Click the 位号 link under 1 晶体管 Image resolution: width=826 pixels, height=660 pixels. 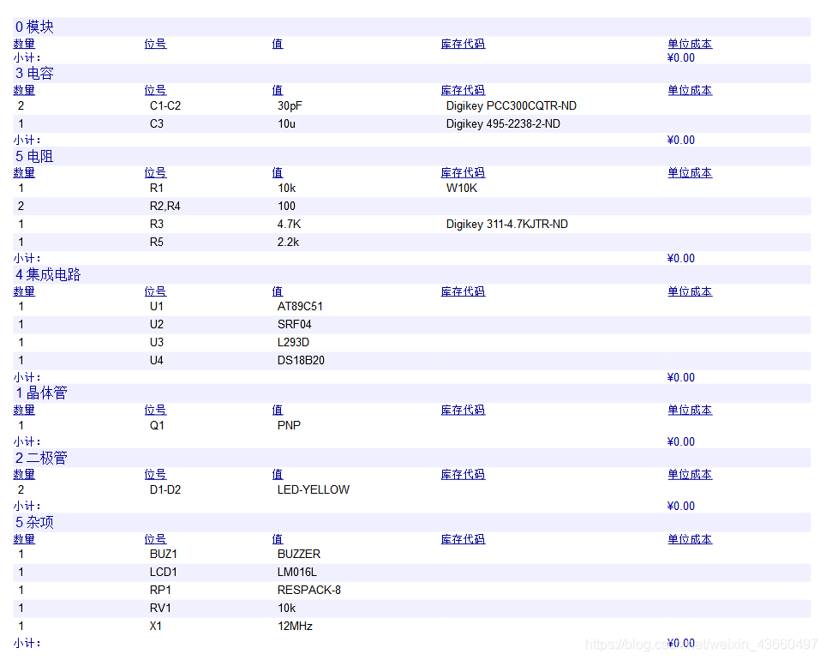point(155,410)
